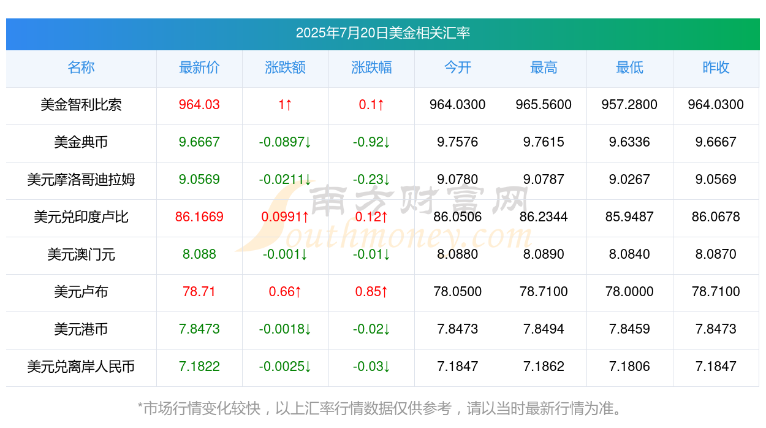This screenshot has width=766, height=428.
Task: Click high value 9.7615
Action: pos(544,142)
